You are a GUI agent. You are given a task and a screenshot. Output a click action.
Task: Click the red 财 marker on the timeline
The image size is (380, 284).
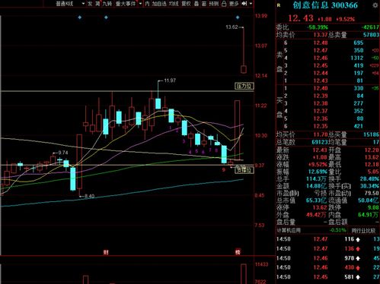click(106, 252)
